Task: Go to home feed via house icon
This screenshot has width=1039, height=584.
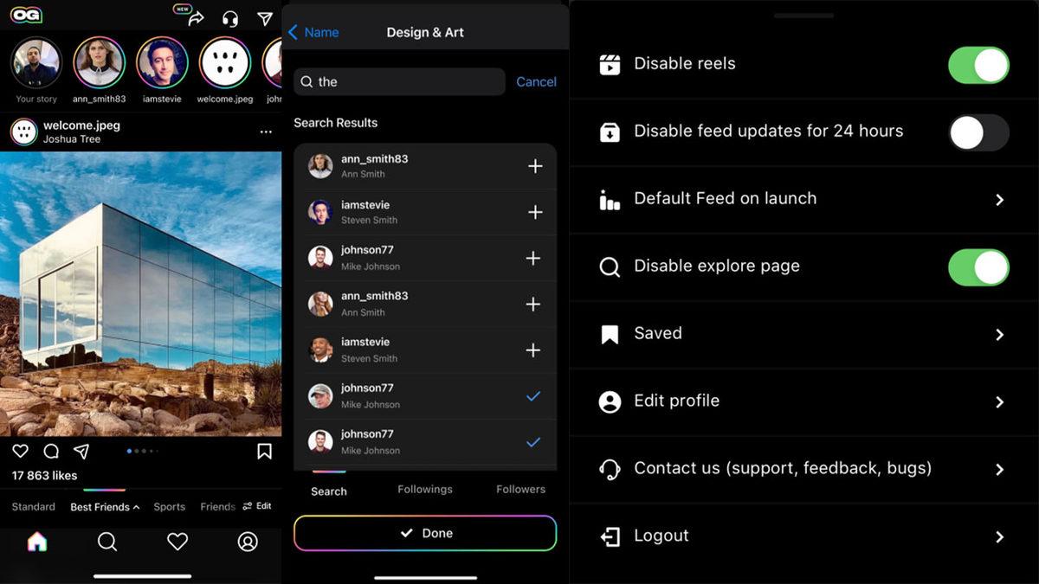Action: tap(37, 542)
